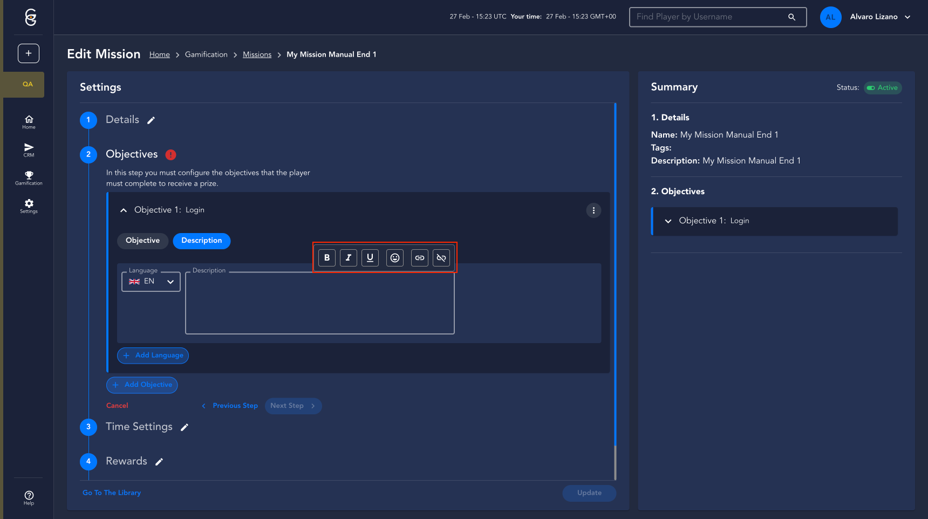Click the Add Language button
Screen dimensions: 928x519
153,356
